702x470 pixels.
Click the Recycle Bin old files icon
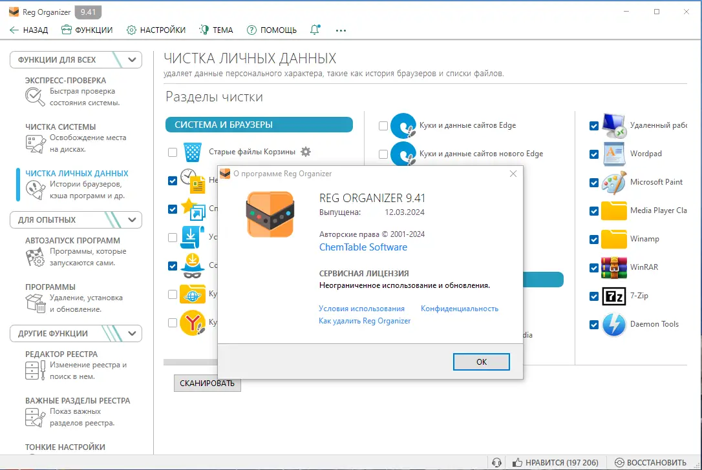click(x=193, y=152)
